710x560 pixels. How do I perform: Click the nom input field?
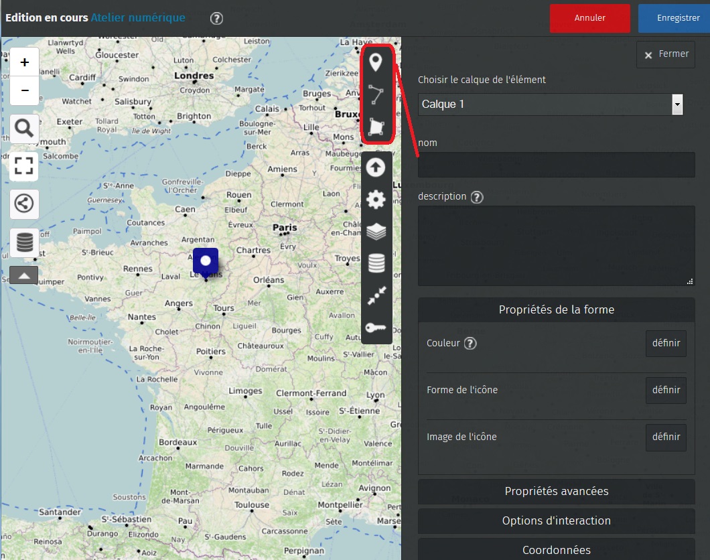[556, 165]
